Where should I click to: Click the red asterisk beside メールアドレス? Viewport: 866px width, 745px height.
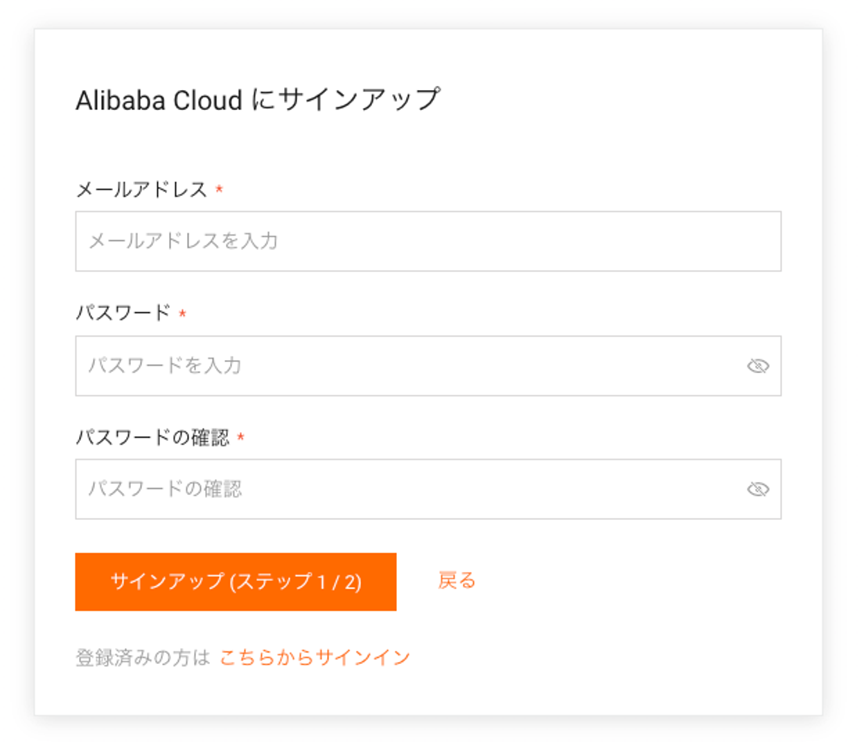point(219,189)
